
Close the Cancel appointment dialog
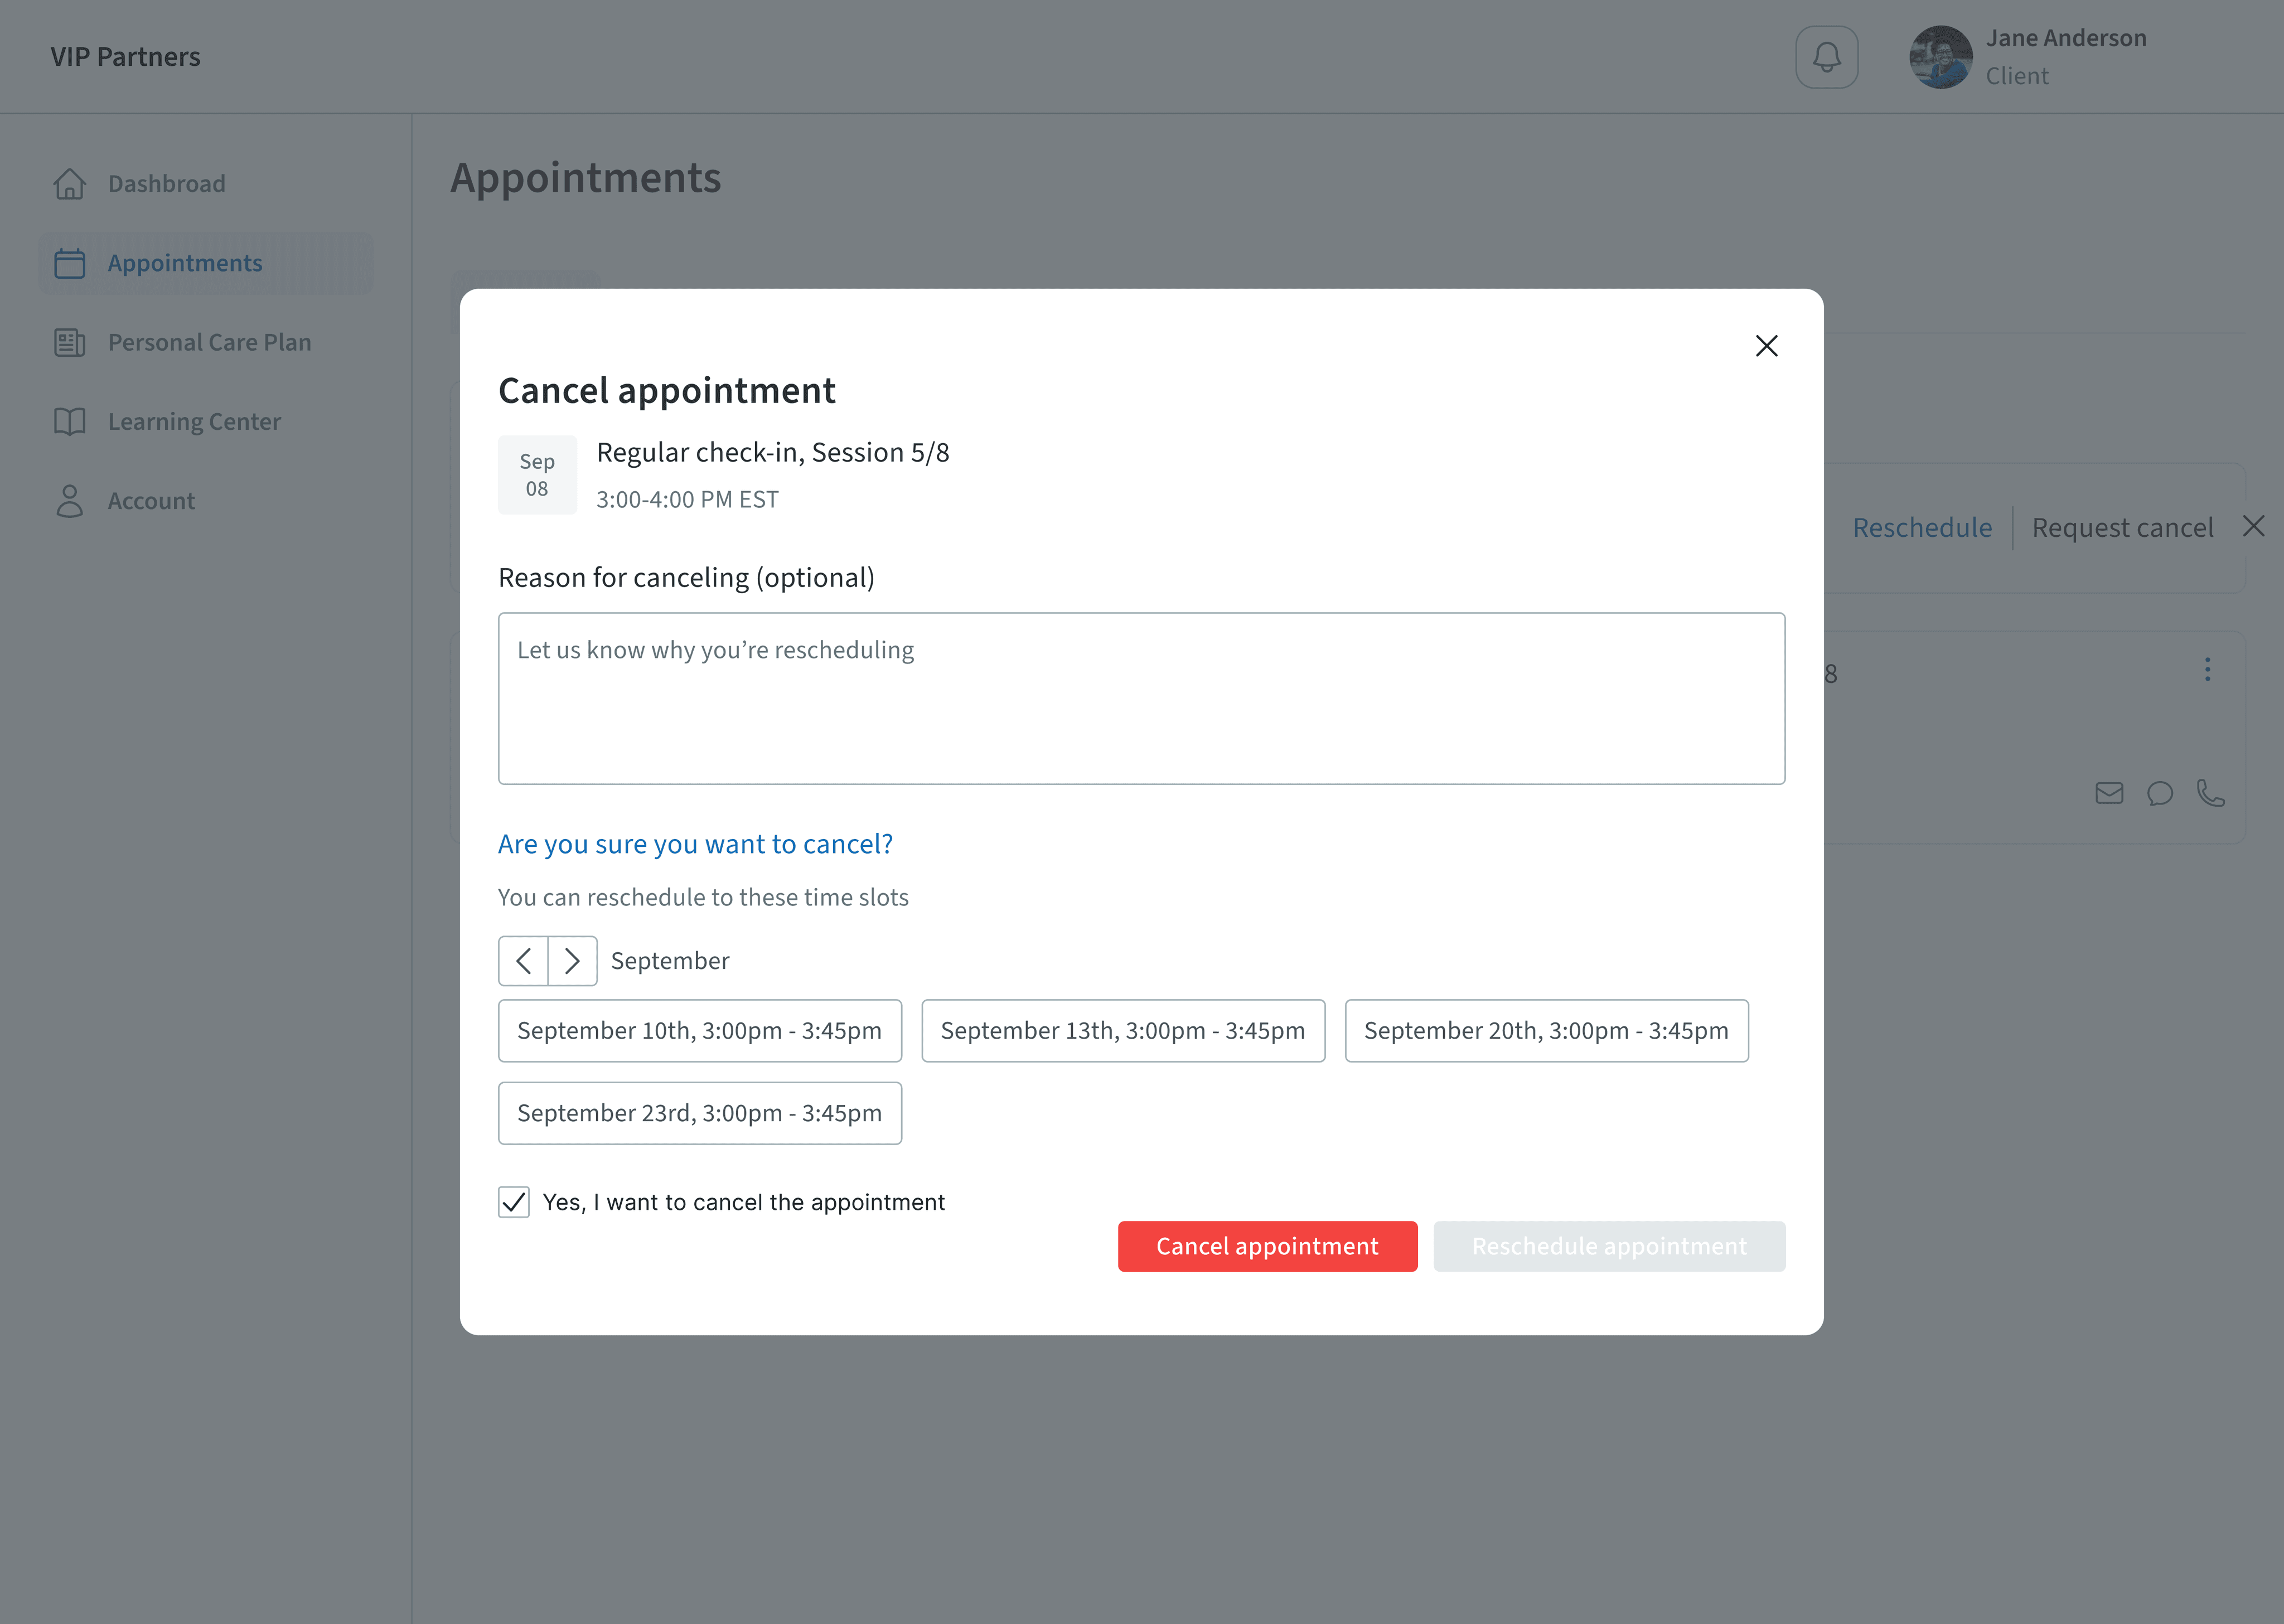pos(1766,346)
